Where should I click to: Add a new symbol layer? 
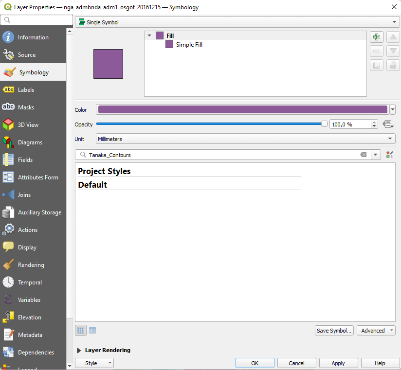[377, 37]
